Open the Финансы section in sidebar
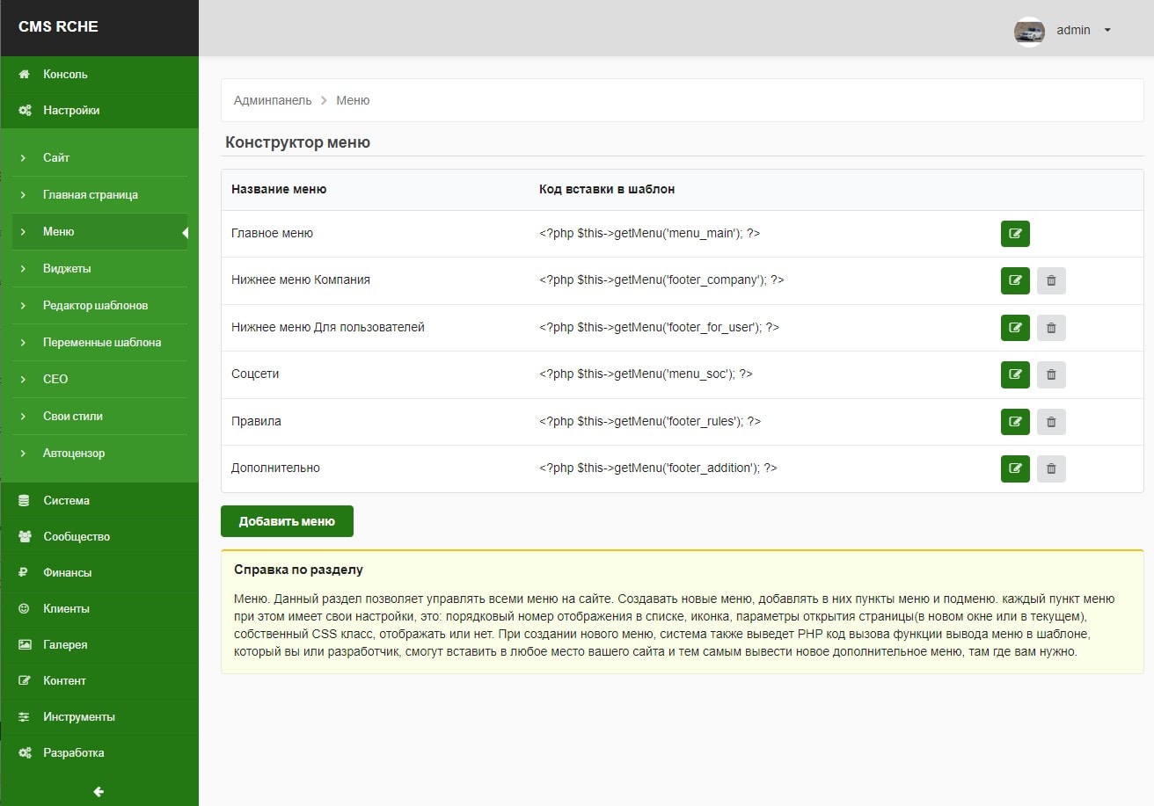Viewport: 1154px width, 806px height. pos(67,572)
